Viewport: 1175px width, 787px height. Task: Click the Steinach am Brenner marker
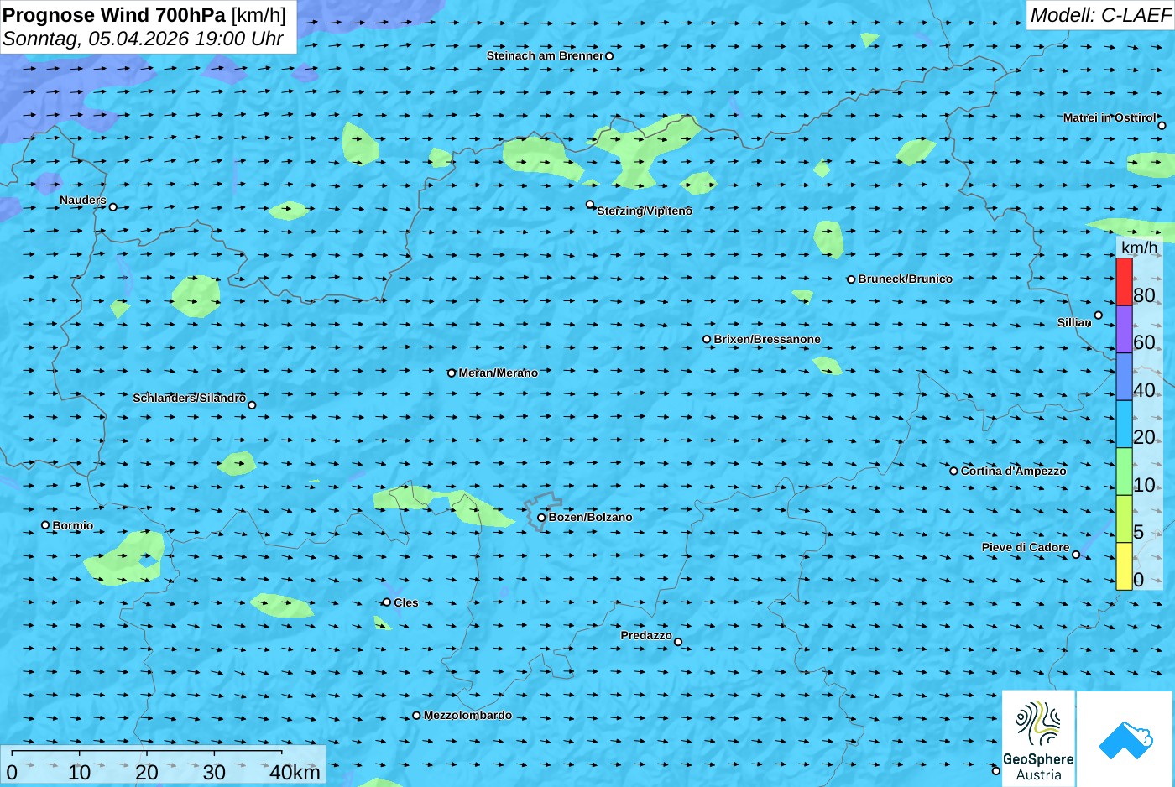tap(609, 56)
